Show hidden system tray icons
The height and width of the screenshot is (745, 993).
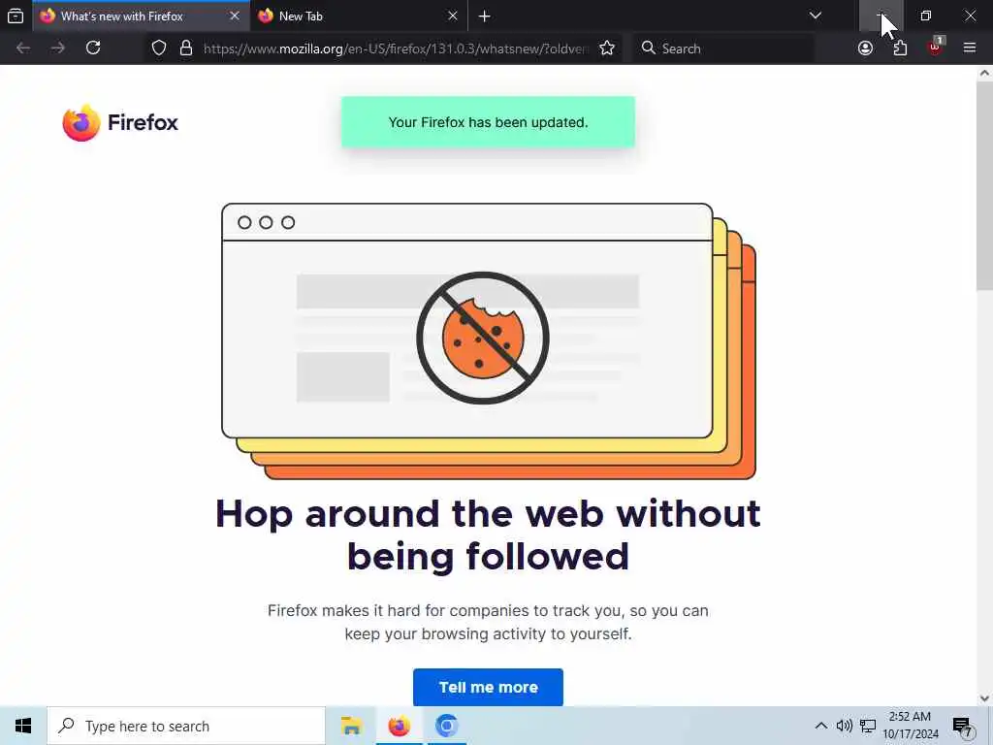[x=820, y=726]
